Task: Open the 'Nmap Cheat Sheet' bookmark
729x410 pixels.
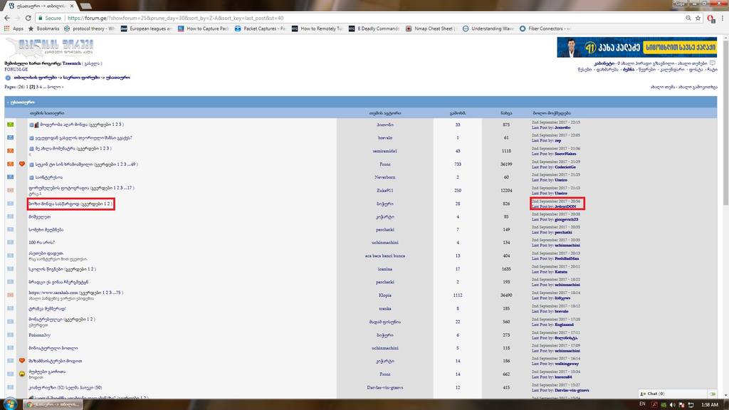Action: [432, 28]
